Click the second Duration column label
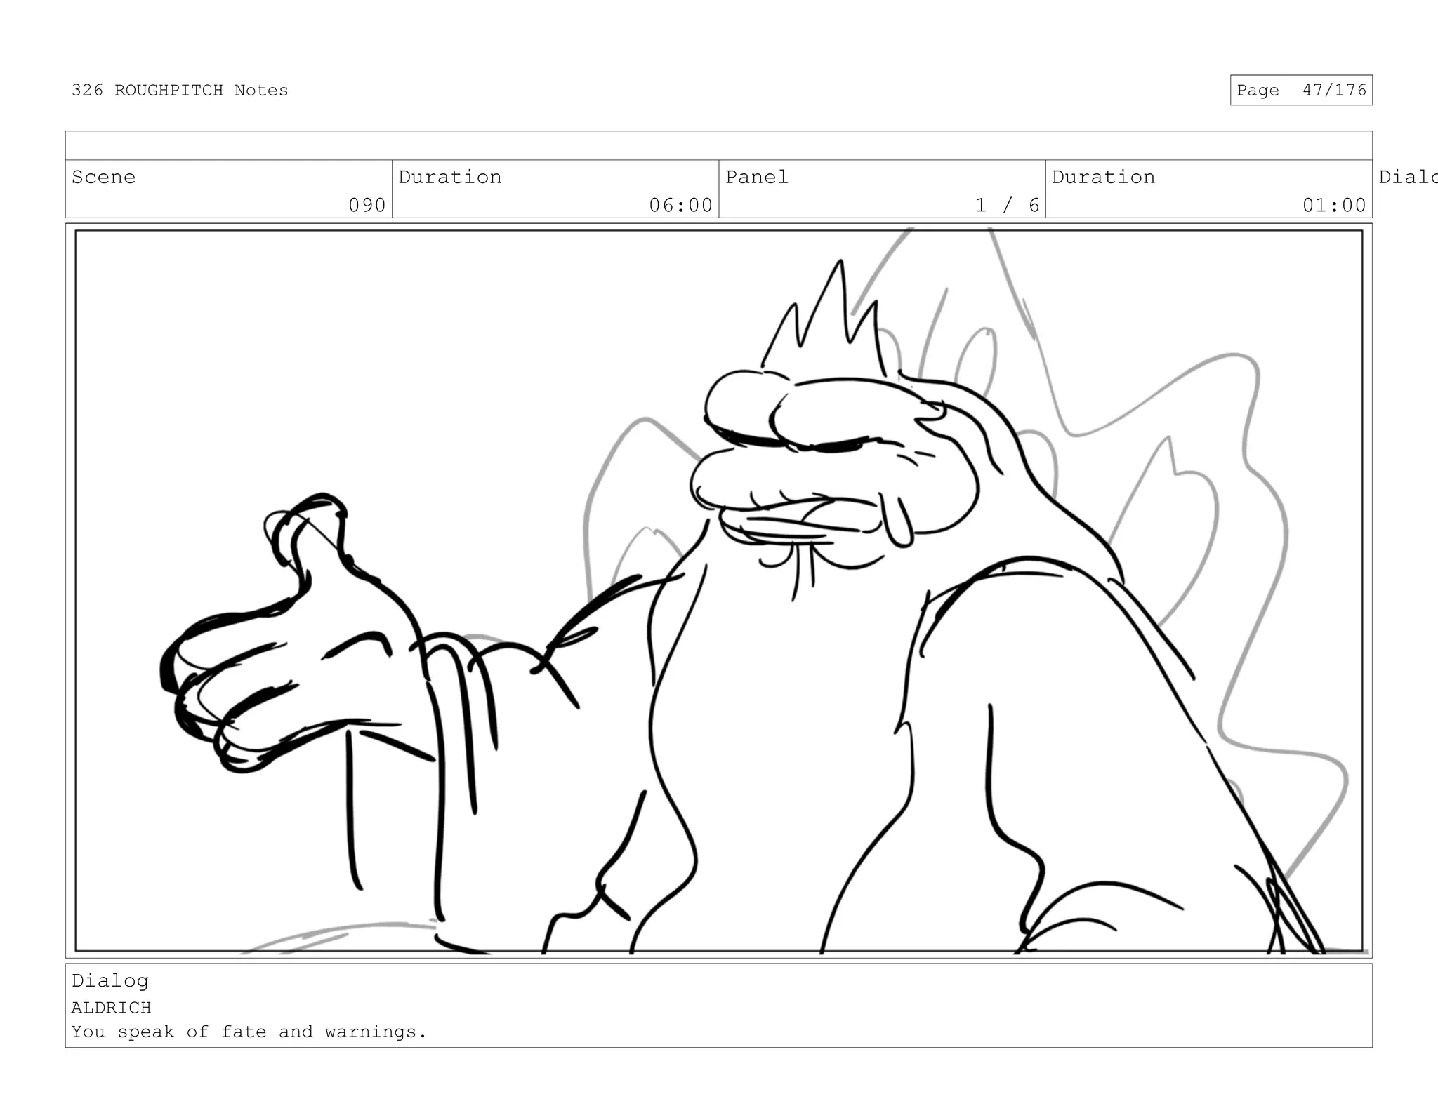The width and height of the screenshot is (1438, 1113). (1103, 177)
